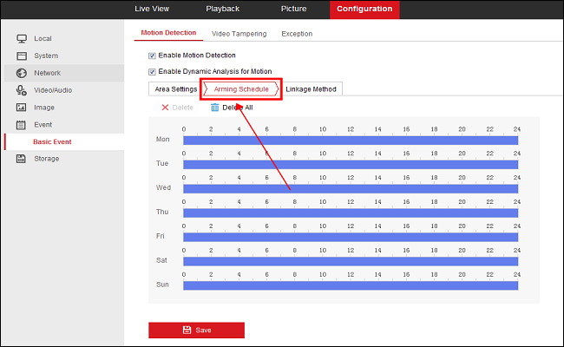Switch to Video Tampering tab
The height and width of the screenshot is (347, 564).
(x=239, y=34)
